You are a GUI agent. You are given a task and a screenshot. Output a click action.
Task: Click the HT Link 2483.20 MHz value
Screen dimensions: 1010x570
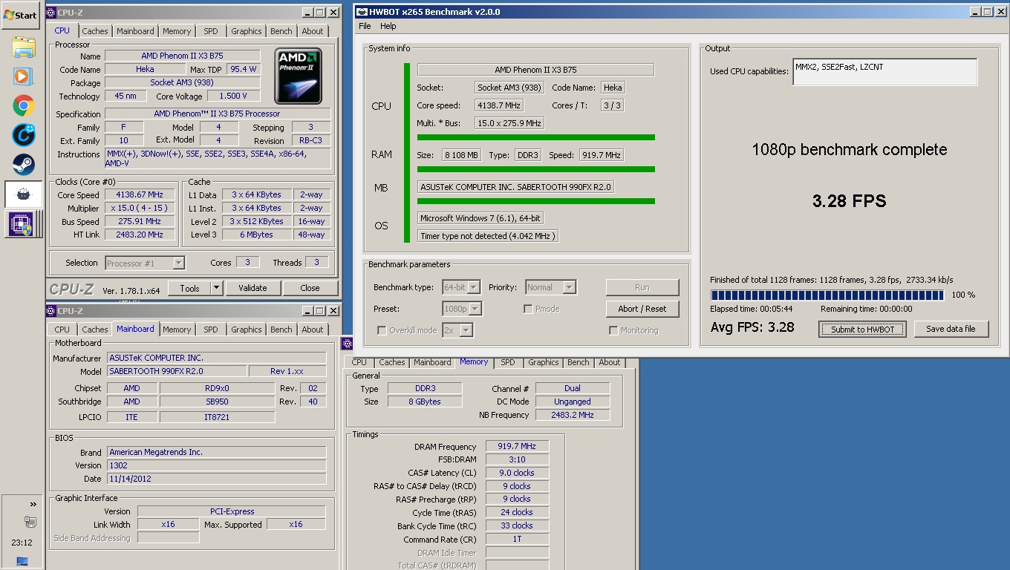pos(141,235)
